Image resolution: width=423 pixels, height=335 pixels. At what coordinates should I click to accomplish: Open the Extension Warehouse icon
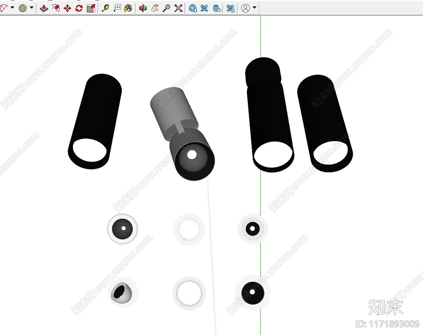pos(204,8)
